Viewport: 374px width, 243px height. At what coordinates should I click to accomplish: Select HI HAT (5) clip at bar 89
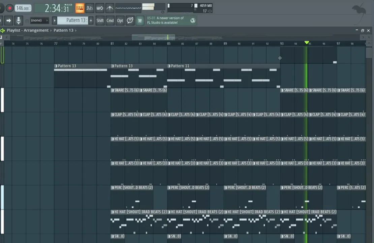click(238, 148)
